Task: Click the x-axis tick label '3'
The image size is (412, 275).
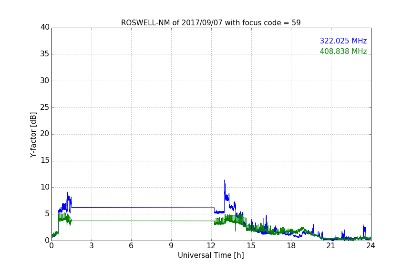Action: tap(92, 246)
